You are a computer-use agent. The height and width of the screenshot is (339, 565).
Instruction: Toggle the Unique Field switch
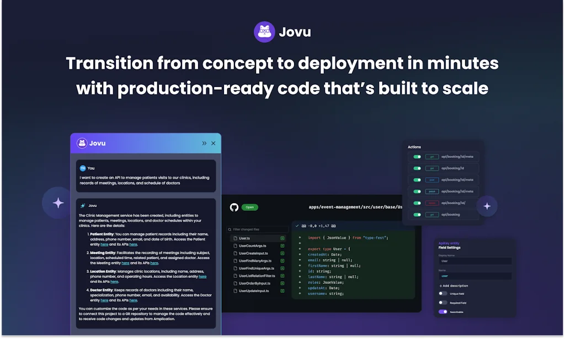click(x=443, y=293)
